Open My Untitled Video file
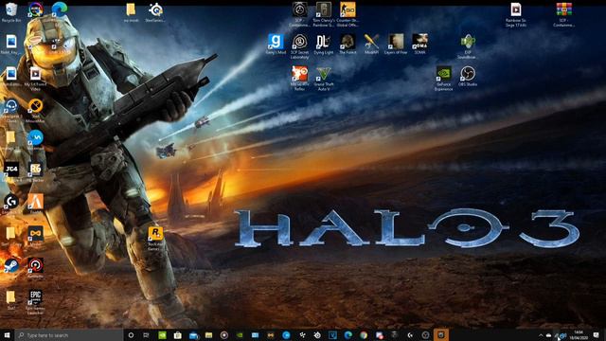The width and height of the screenshot is (606, 341). tap(35, 78)
